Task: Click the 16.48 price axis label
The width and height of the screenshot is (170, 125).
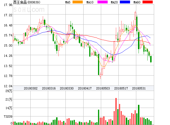Action: pyautogui.click(x=8, y=25)
